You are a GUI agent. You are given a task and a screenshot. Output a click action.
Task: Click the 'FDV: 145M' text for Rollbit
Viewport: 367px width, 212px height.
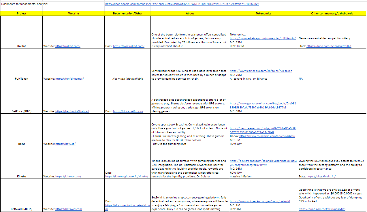coord(237,46)
